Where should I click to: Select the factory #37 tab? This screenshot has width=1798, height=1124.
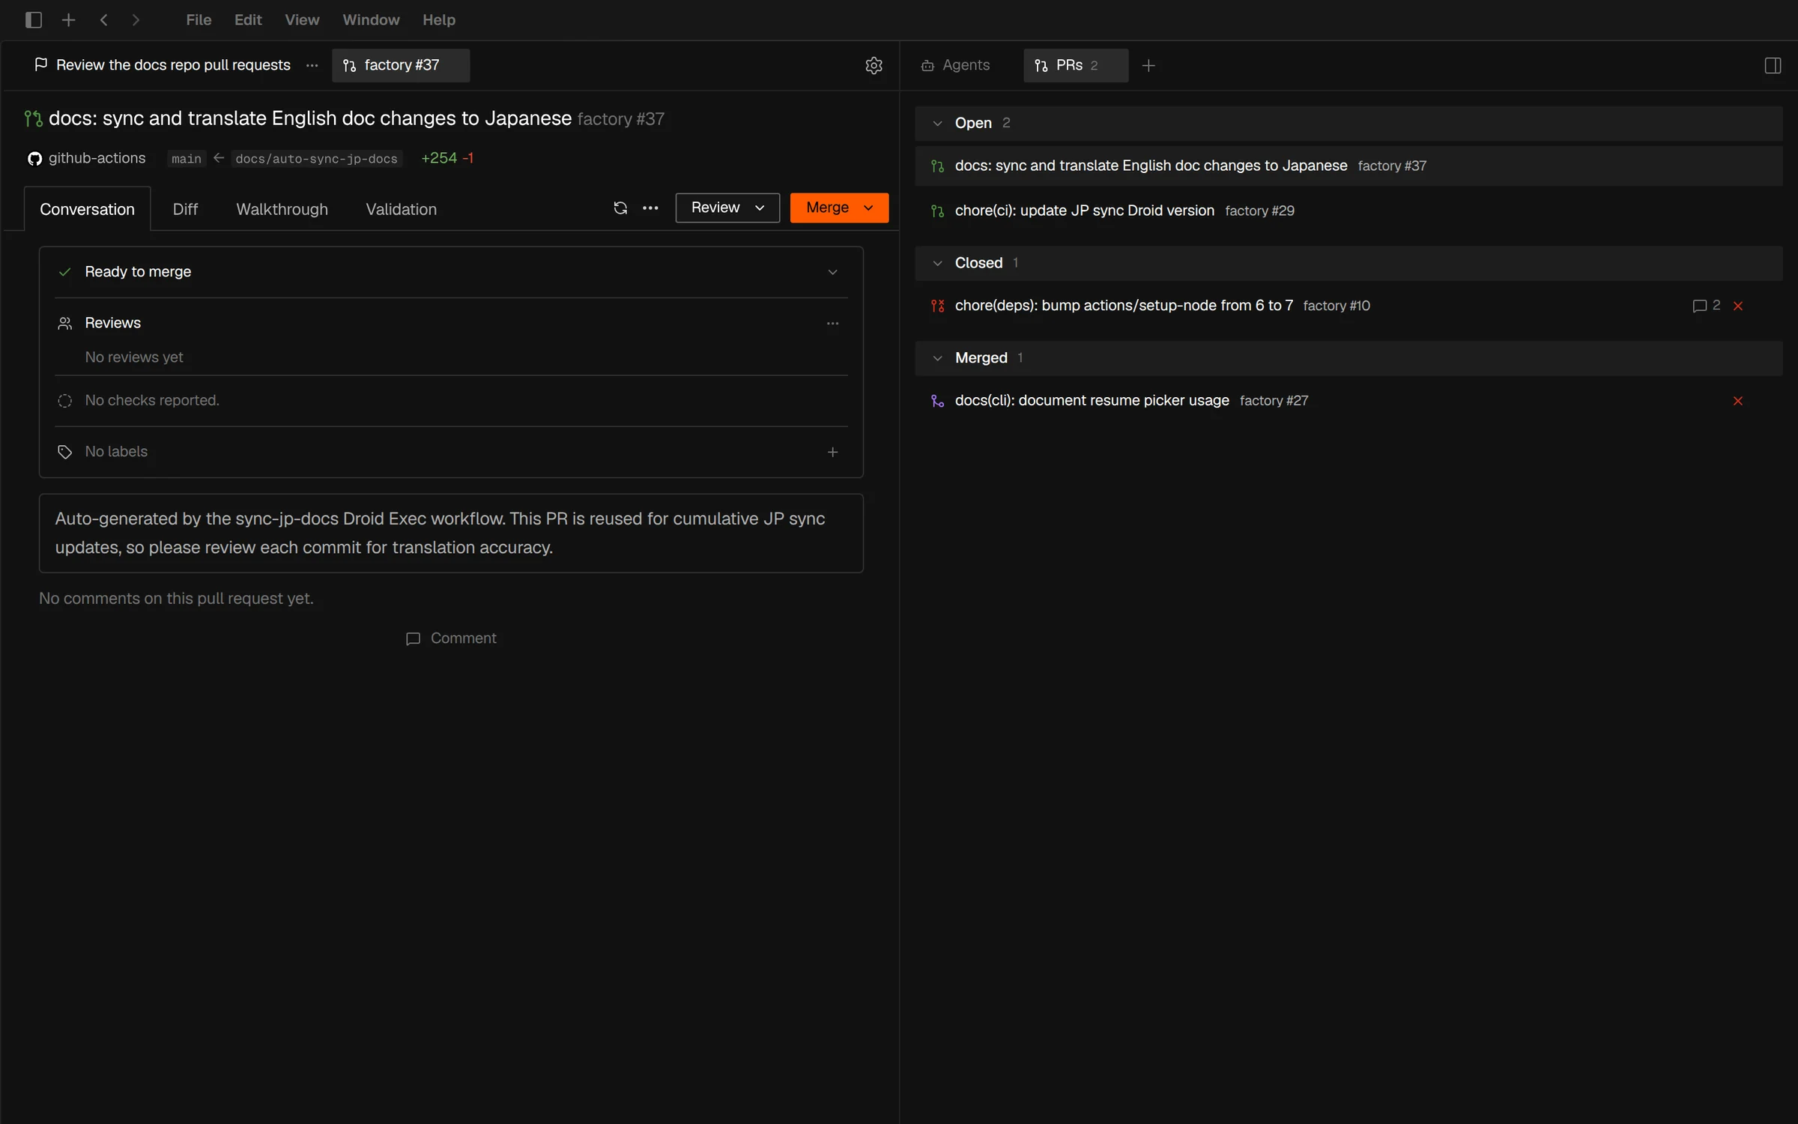(x=401, y=65)
